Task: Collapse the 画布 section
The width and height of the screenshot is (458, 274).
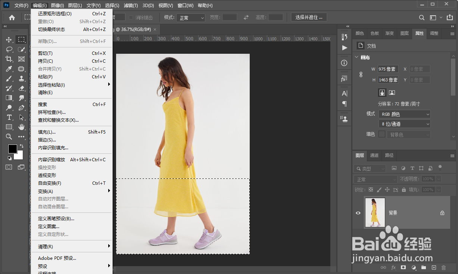Action: tap(356, 57)
